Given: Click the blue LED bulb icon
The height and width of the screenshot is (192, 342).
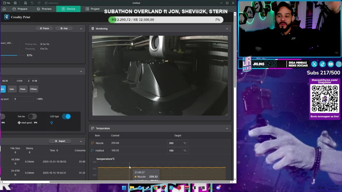Looking at the screenshot, I should (x=52, y=123).
